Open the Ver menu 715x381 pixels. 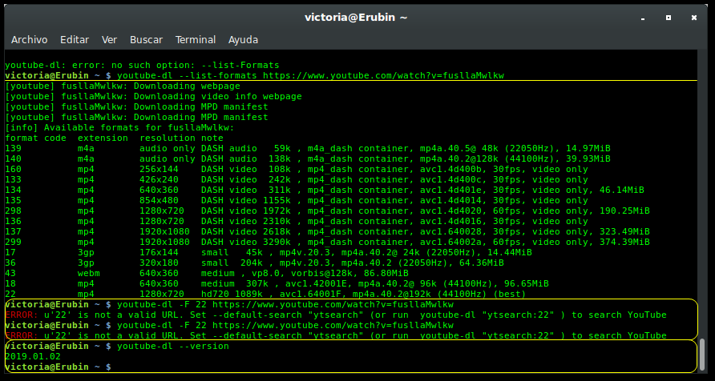pyautogui.click(x=109, y=39)
